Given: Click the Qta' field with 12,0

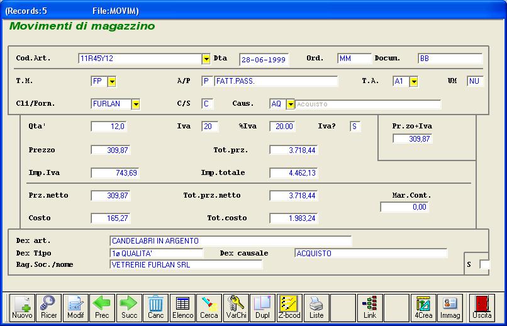Looking at the screenshot, I should [109, 126].
